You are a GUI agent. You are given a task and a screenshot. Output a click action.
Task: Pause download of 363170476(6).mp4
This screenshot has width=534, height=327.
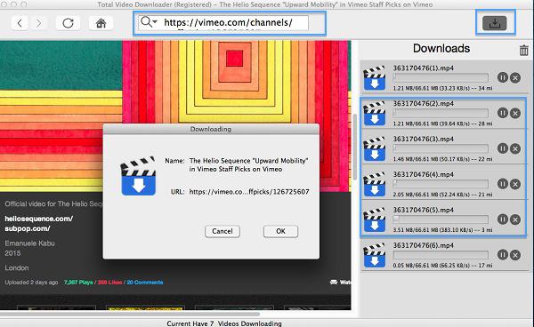(x=503, y=255)
